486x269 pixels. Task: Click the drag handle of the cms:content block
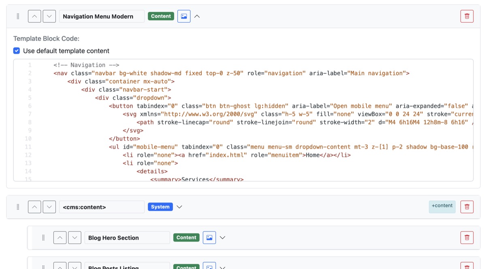(x=18, y=207)
